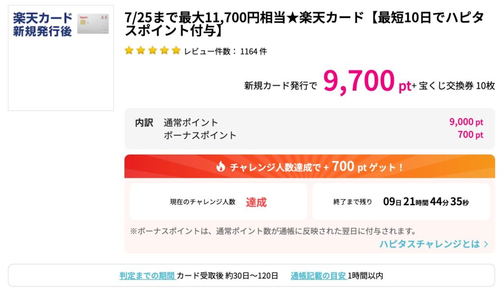Click the third yellow review star

point(153,51)
